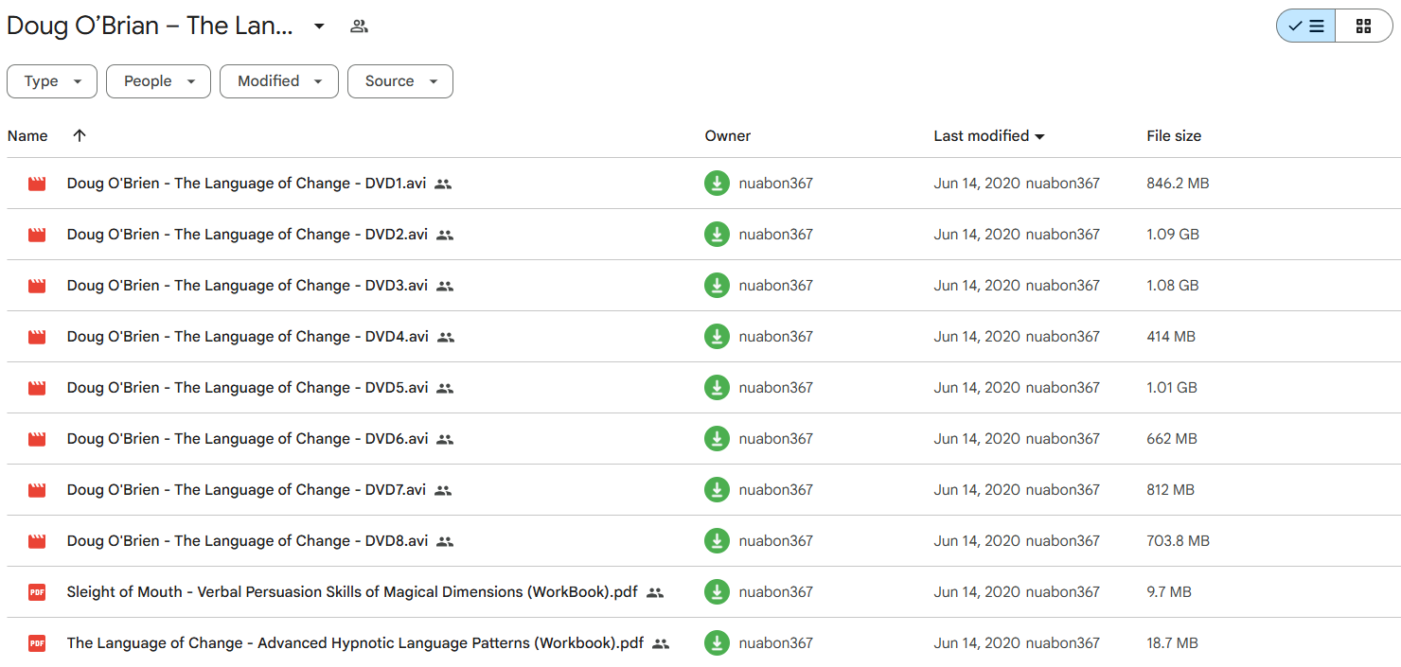Screen dimensions: 1401x667
Task: Select the Sleight of Mouth workbook PDF name
Action: [352, 592]
